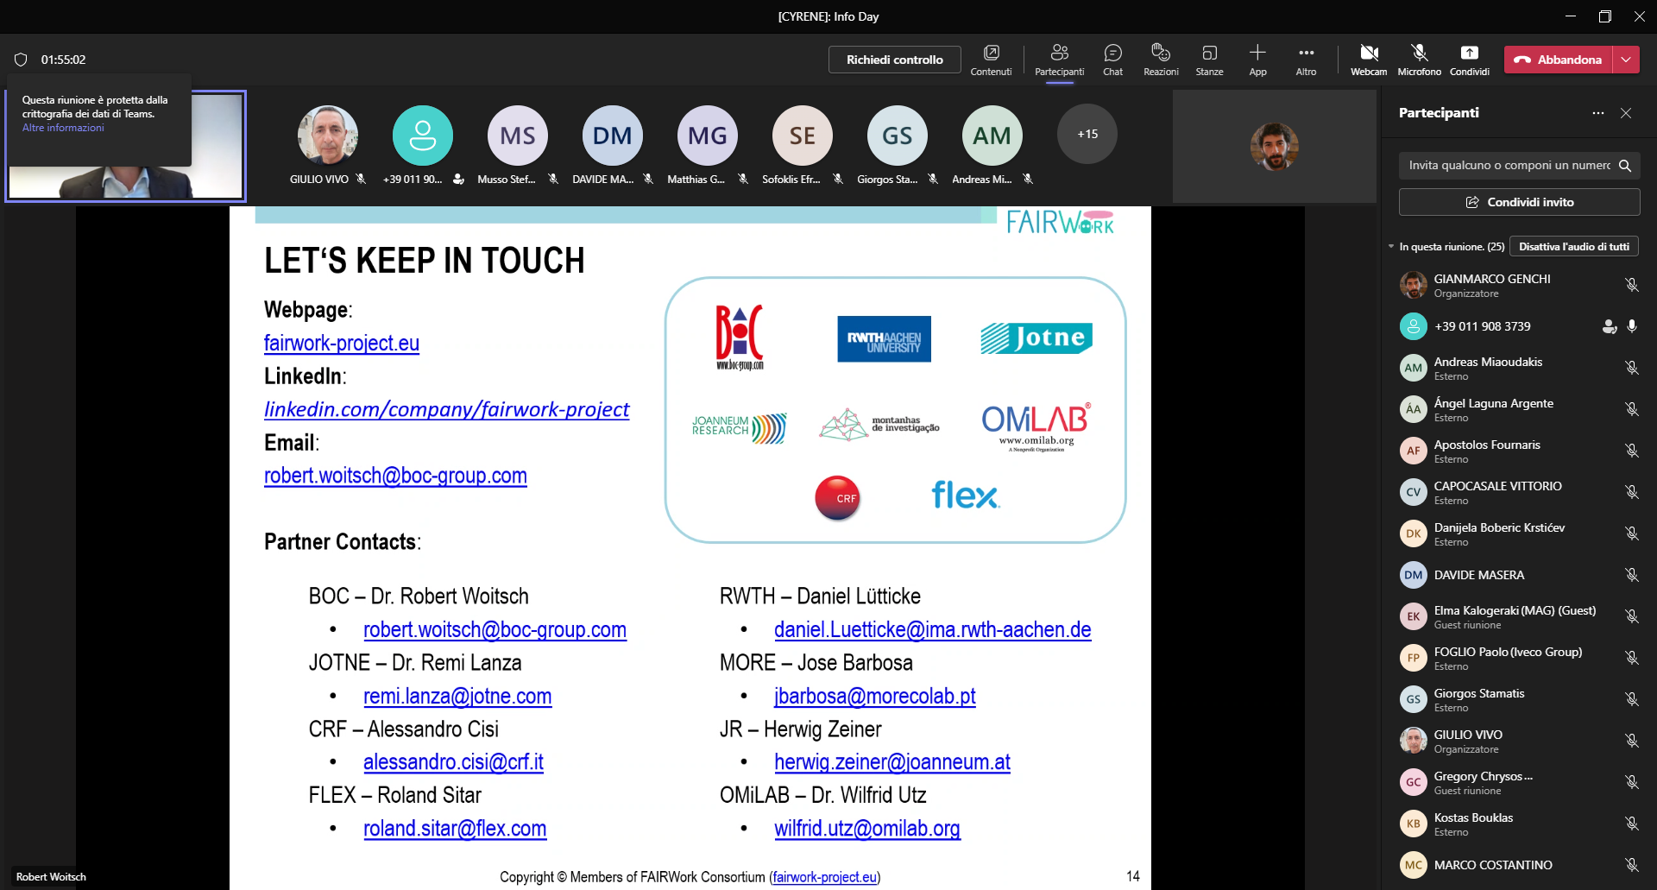Click Giorgos Stamatis microphone icon in list
1657x890 pixels.
pos(1631,699)
